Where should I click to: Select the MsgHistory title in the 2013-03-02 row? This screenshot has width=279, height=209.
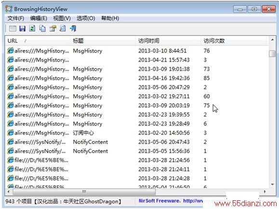(88, 97)
